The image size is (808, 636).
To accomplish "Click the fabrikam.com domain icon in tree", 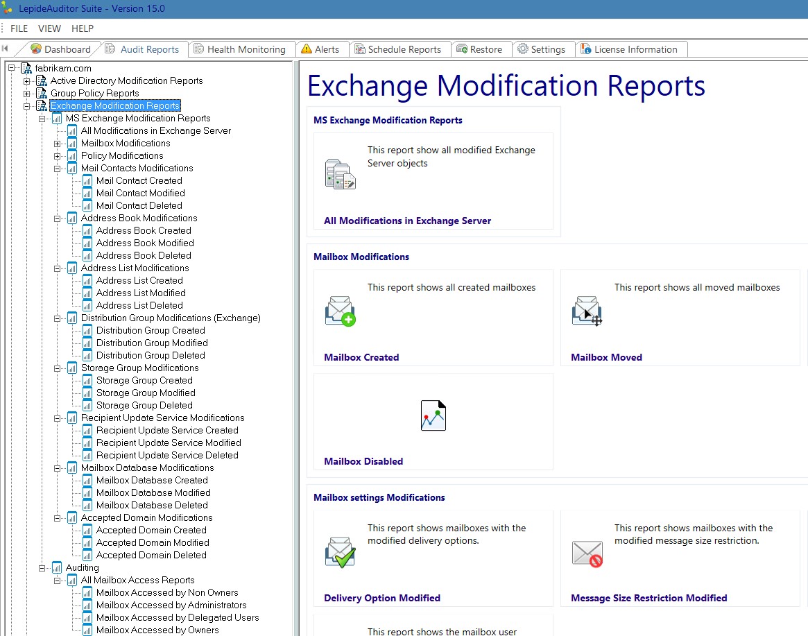I will [26, 68].
